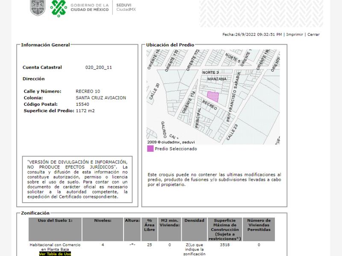This screenshot has height=256, width=342.
Task: Click the CALLE 23 street label on map
Action: (232, 132)
